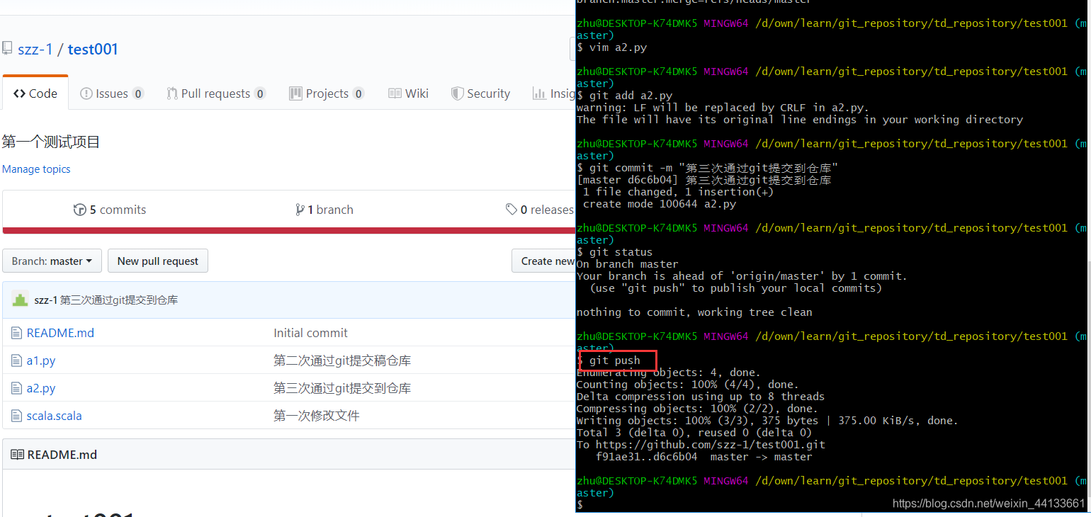Click the branch icon beside 1 branch

[300, 210]
